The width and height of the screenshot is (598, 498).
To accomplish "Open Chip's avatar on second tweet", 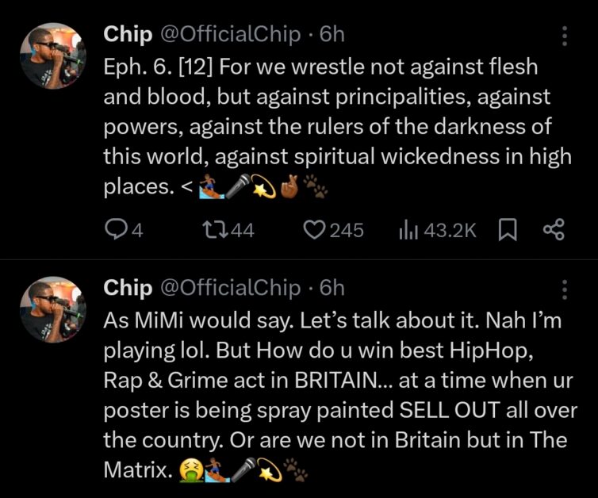I will coord(53,309).
